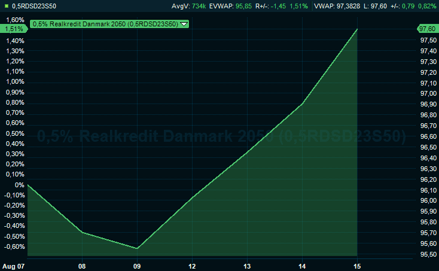
Task: Click the green 1,51% marker on left axis
Action: click(x=13, y=29)
